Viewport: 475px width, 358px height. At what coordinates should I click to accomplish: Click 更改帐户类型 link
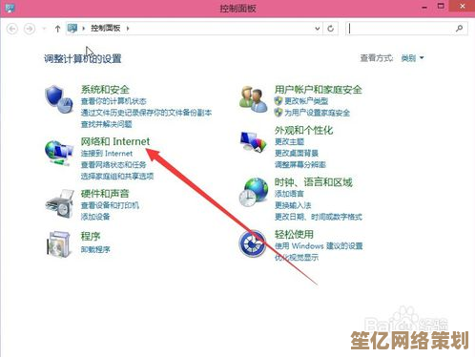point(306,101)
